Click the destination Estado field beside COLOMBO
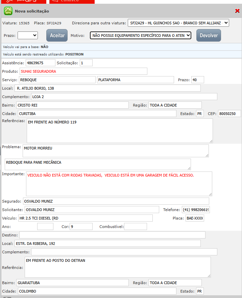242x298 pixels. [200, 291]
